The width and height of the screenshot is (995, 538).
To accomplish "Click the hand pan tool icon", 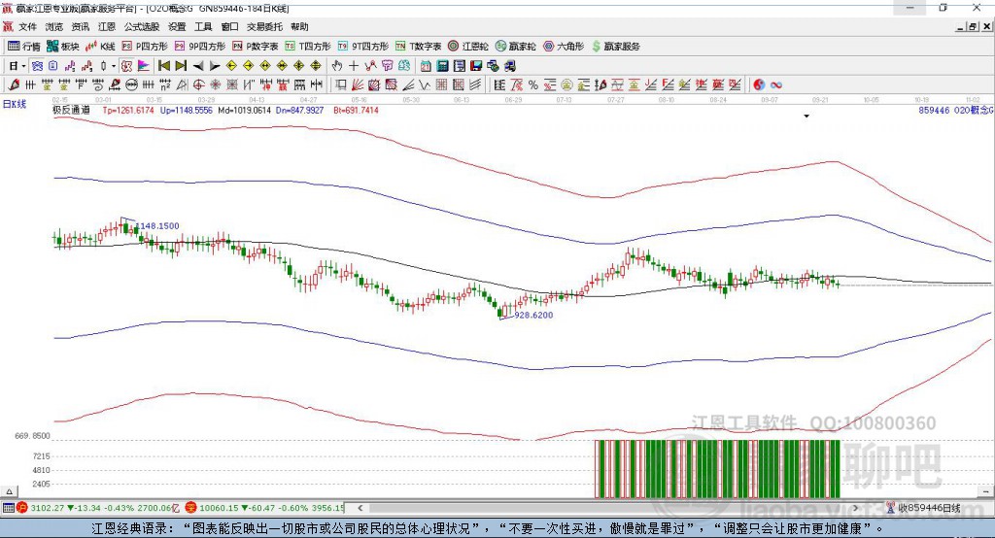I will (x=337, y=66).
